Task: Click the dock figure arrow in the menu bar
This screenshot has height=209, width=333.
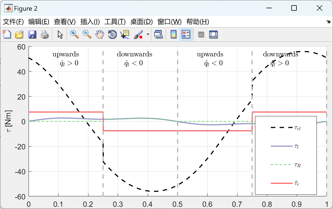Action: [328, 22]
